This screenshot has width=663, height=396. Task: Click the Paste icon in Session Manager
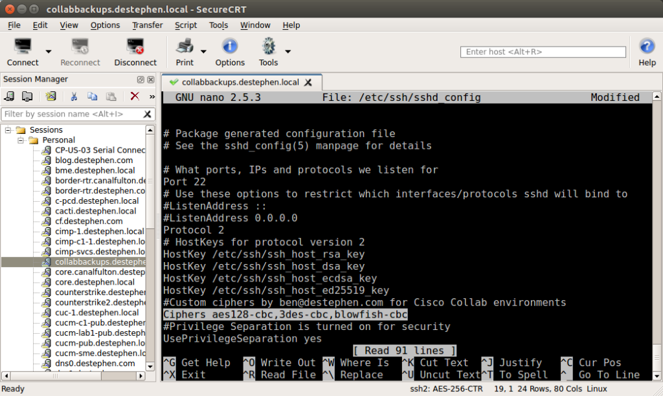point(111,96)
